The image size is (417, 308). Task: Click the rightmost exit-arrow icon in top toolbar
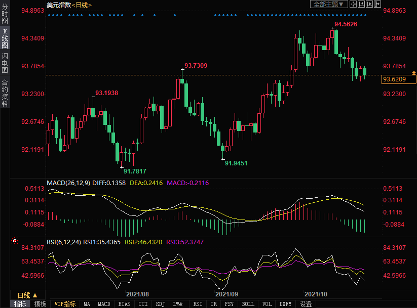point(377,4)
